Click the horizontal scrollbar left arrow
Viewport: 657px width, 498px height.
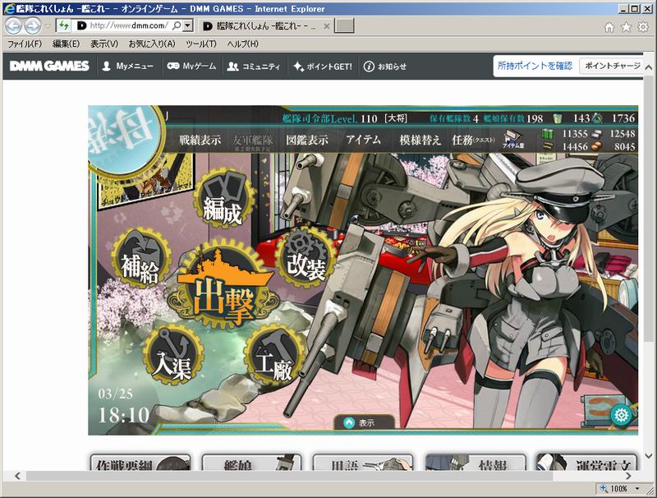(x=17, y=476)
